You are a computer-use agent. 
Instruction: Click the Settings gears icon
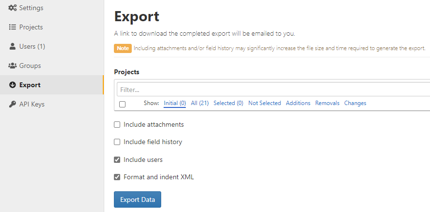tap(13, 8)
